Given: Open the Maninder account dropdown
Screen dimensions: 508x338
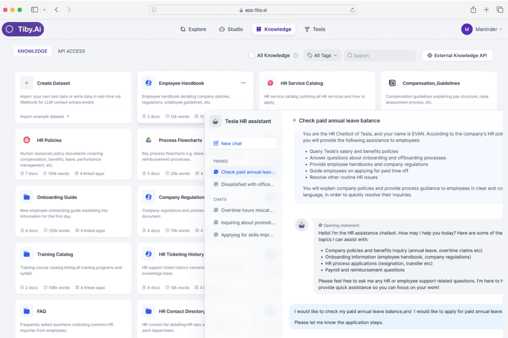Looking at the screenshot, I should [482, 29].
